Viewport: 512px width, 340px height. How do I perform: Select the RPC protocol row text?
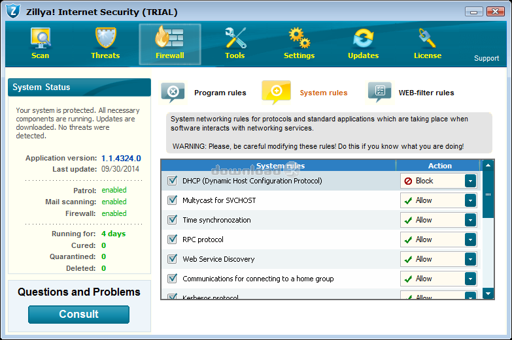click(x=203, y=240)
